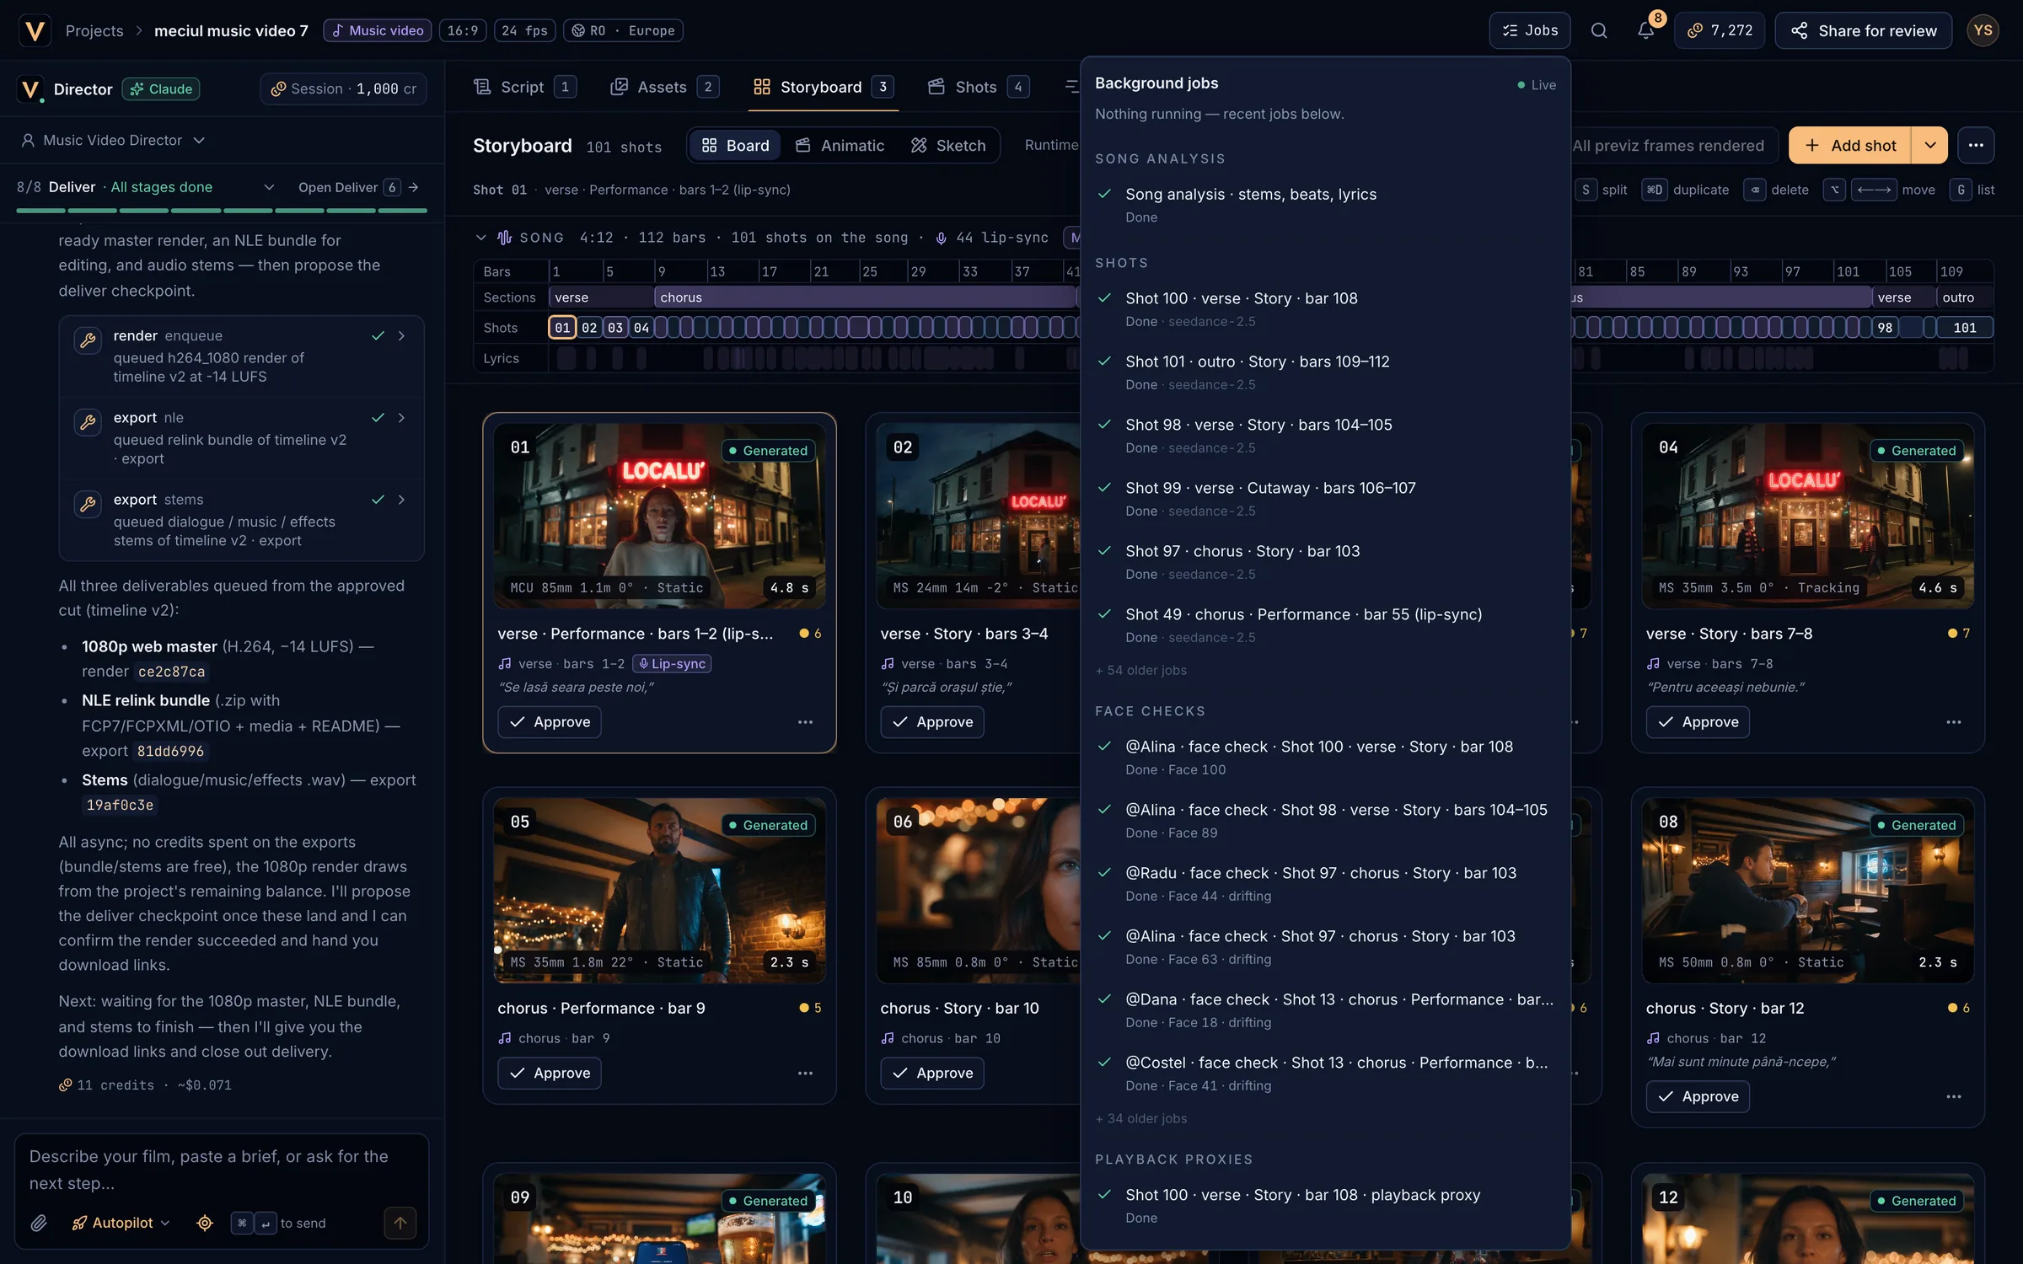Open the more menu on shot 08 card
The width and height of the screenshot is (2023, 1264).
[1953, 1096]
